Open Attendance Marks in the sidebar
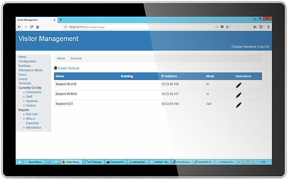288x179 pixels. coord(31,70)
